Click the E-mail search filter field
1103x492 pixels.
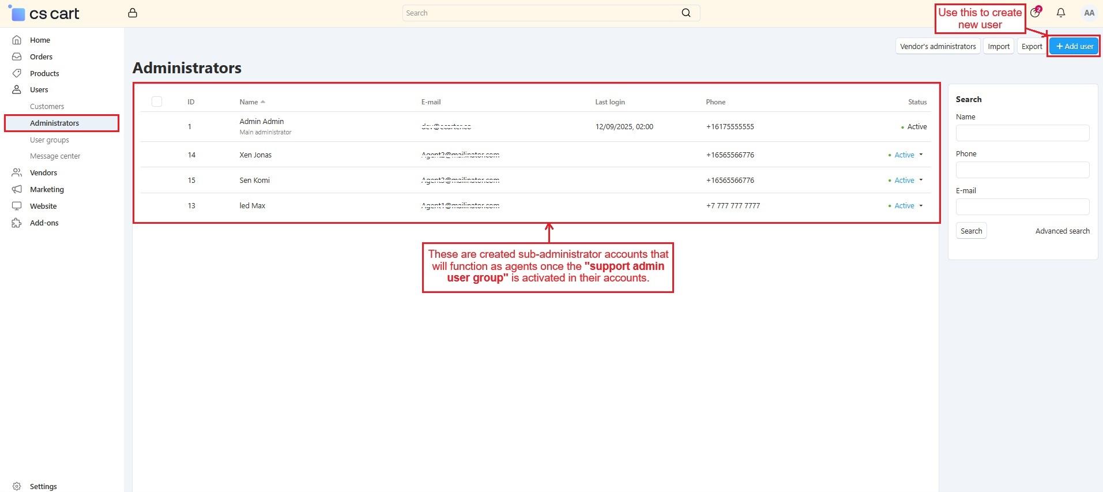[x=1022, y=206]
